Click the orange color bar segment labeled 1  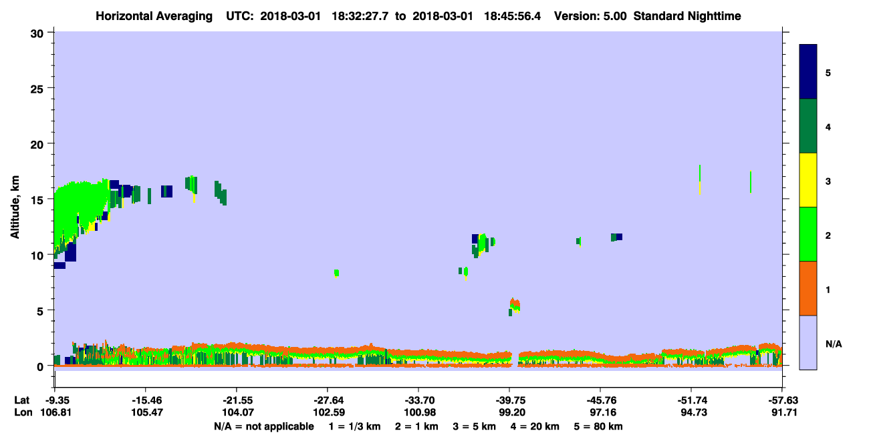pos(808,288)
